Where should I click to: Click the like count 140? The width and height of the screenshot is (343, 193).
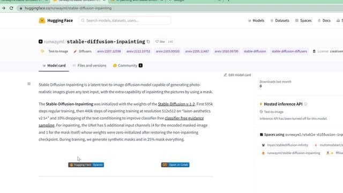(x=170, y=42)
